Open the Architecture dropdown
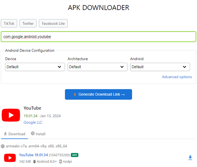The height and width of the screenshot is (167, 197). pos(97,67)
